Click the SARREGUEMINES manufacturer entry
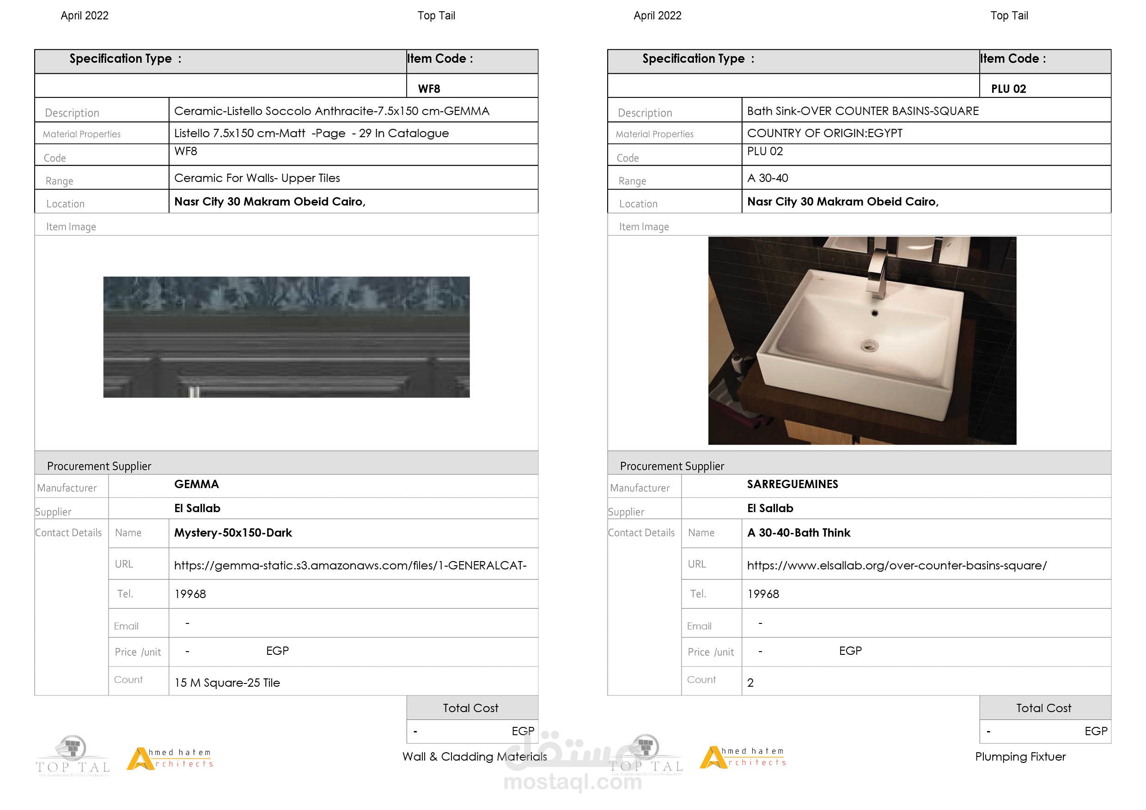 (792, 484)
